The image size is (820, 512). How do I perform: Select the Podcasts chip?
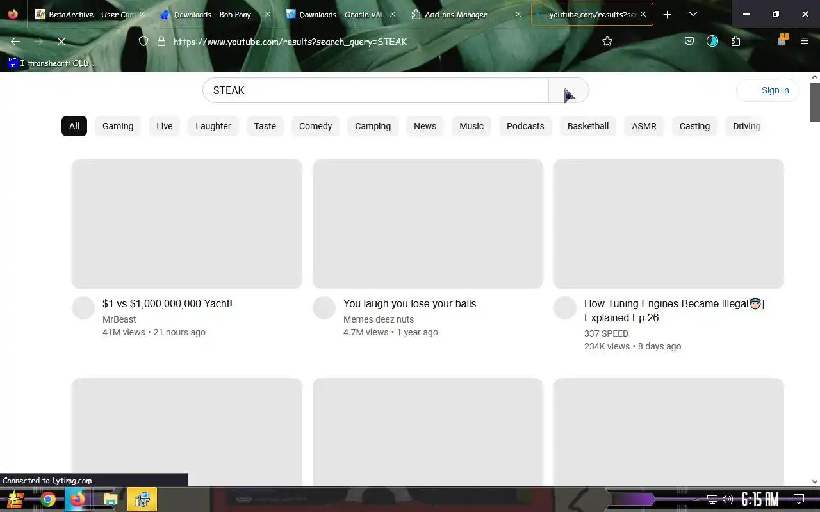[525, 126]
